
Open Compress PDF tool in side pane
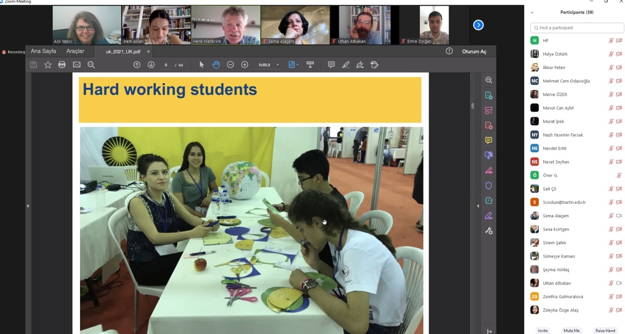click(489, 200)
